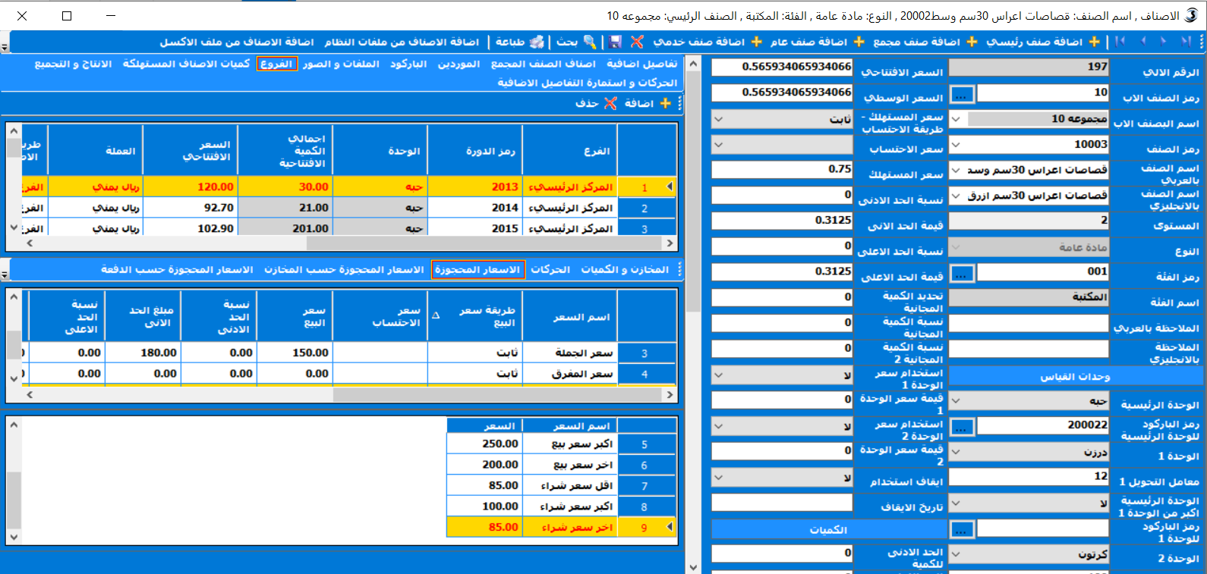Click اضافة الاصناف من ملفات النظام button
Viewport: 1207px width, 574px height.
pos(402,42)
